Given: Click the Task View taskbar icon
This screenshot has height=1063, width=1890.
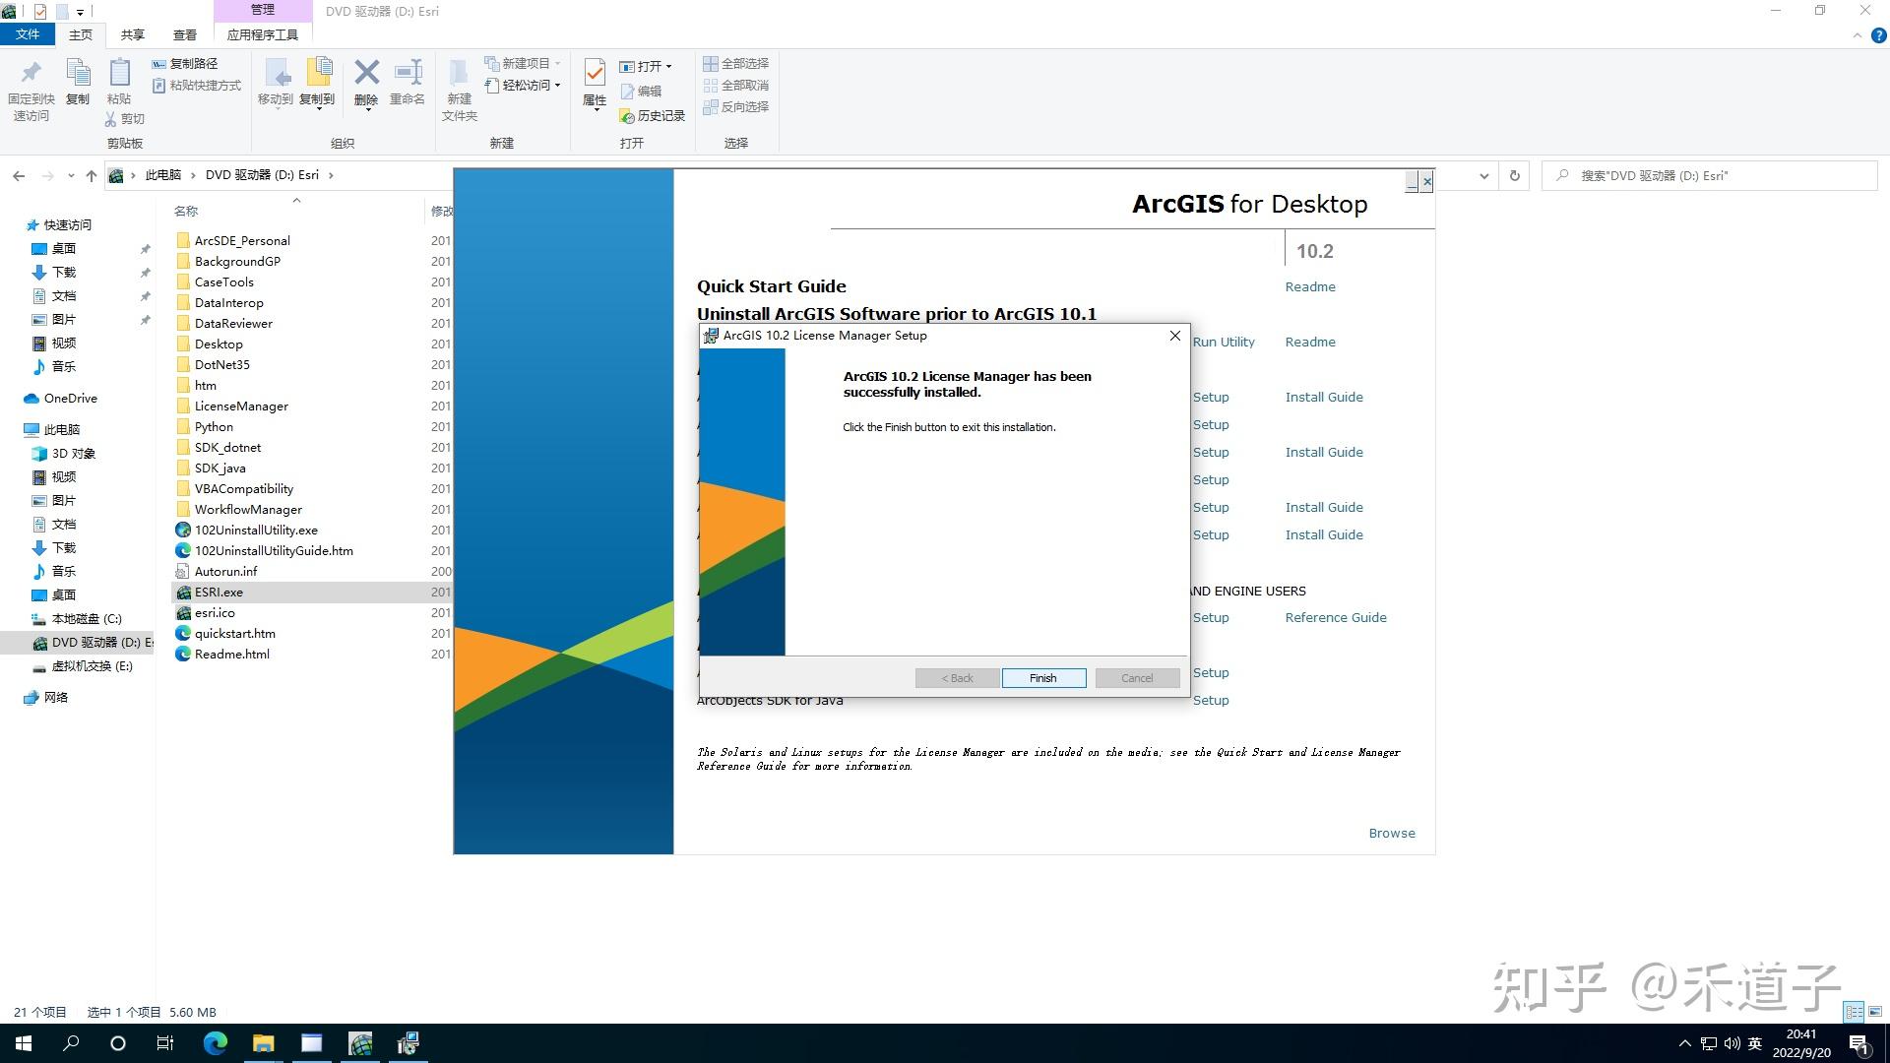Looking at the screenshot, I should coord(165,1043).
